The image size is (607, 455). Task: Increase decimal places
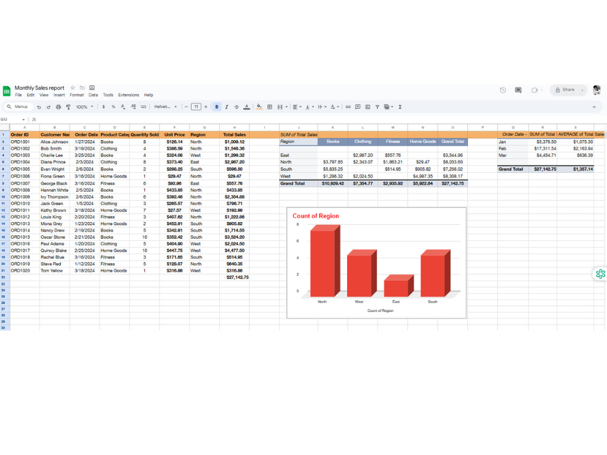[133, 107]
